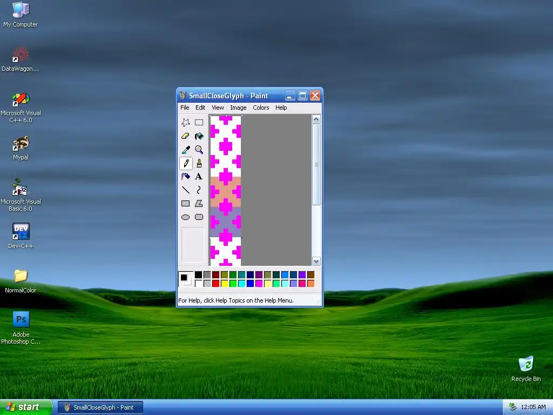The image size is (553, 415).
Task: Pick the dark navy blue swatch
Action: pyautogui.click(x=251, y=275)
